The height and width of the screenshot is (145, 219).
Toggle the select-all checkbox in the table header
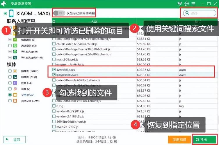pos(54,21)
